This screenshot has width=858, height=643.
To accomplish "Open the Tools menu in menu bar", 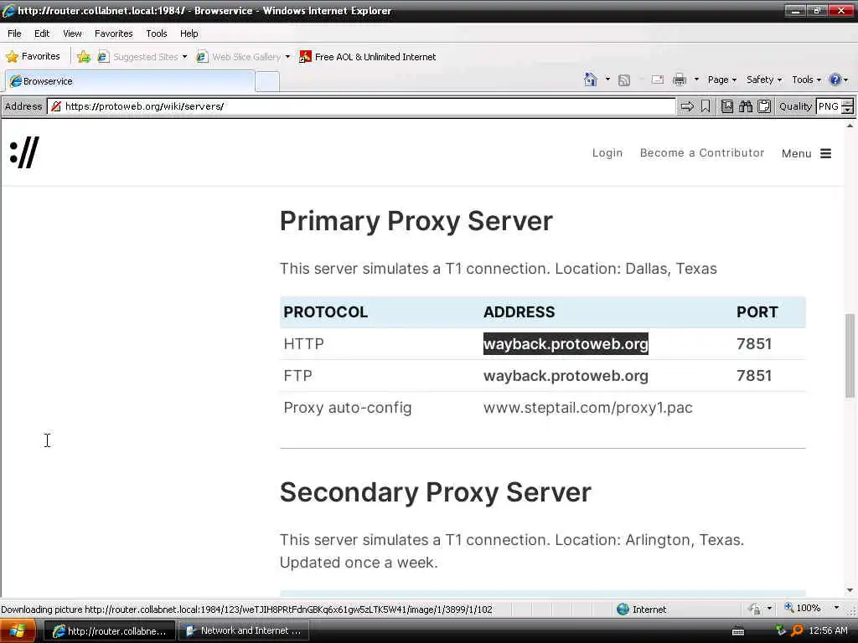I will (156, 33).
